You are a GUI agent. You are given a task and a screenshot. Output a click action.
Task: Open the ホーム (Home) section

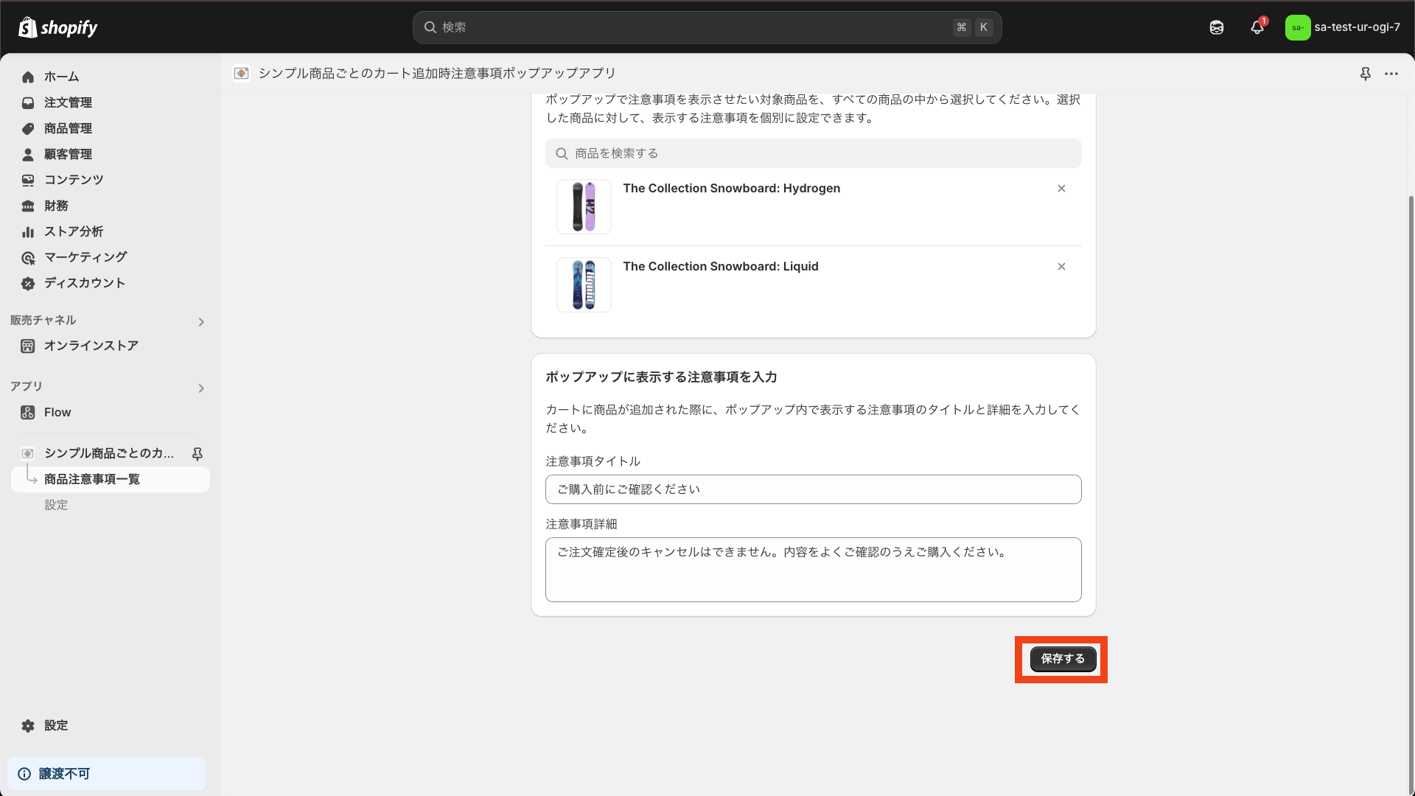(x=62, y=77)
